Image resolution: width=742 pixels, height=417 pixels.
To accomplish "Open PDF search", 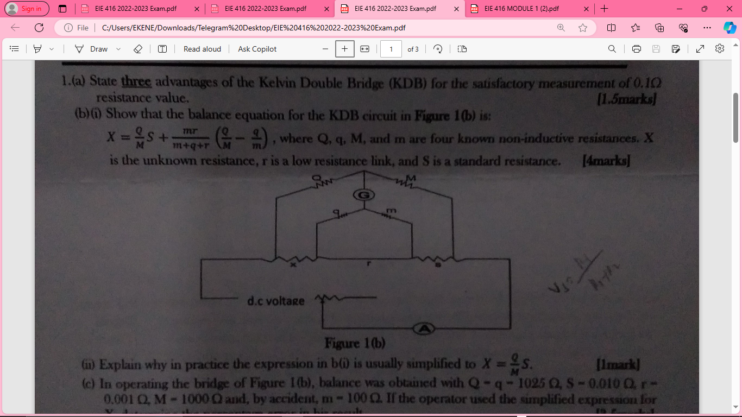I will click(x=612, y=48).
